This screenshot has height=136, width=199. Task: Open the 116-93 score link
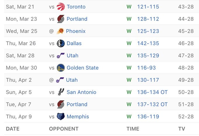tap(146, 68)
